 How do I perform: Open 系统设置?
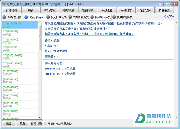coord(107,10)
